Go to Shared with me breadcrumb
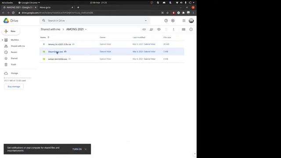This screenshot has width=281, height=158. (50, 29)
